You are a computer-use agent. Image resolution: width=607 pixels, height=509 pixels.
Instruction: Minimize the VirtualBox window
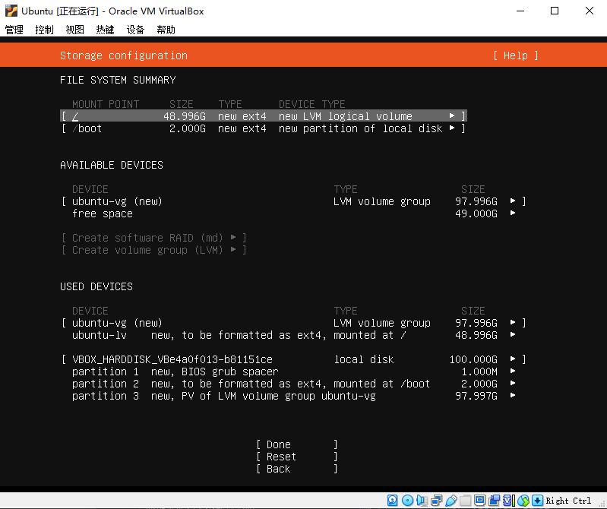(x=520, y=11)
